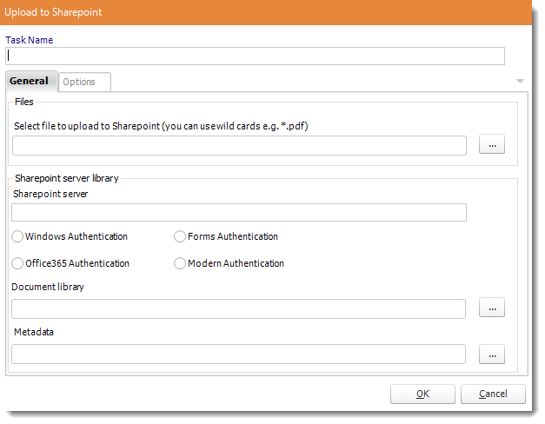Click the Task Name input field

[256, 56]
